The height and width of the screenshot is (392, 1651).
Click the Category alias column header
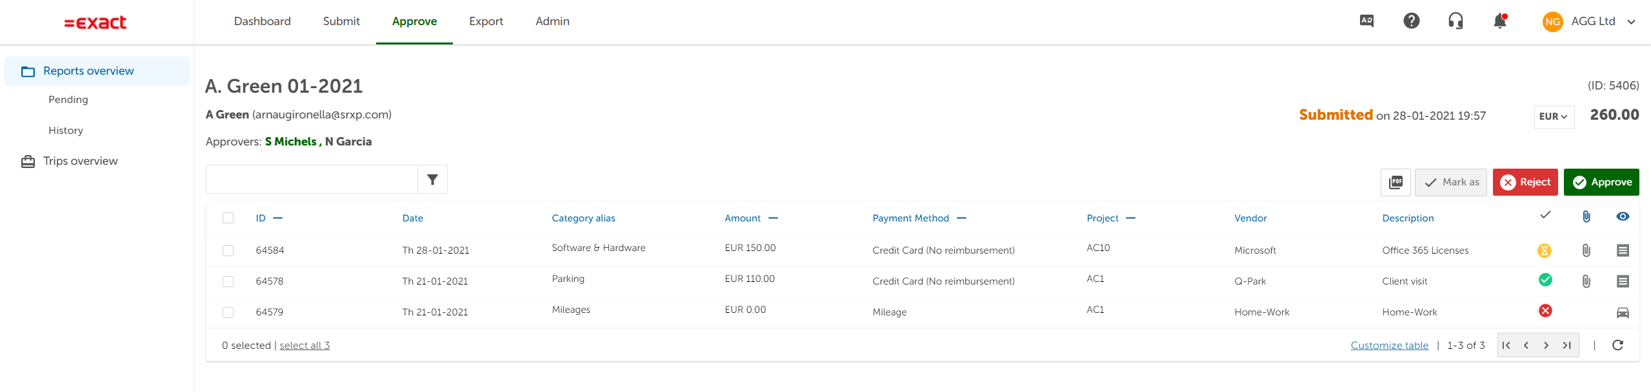(x=583, y=218)
